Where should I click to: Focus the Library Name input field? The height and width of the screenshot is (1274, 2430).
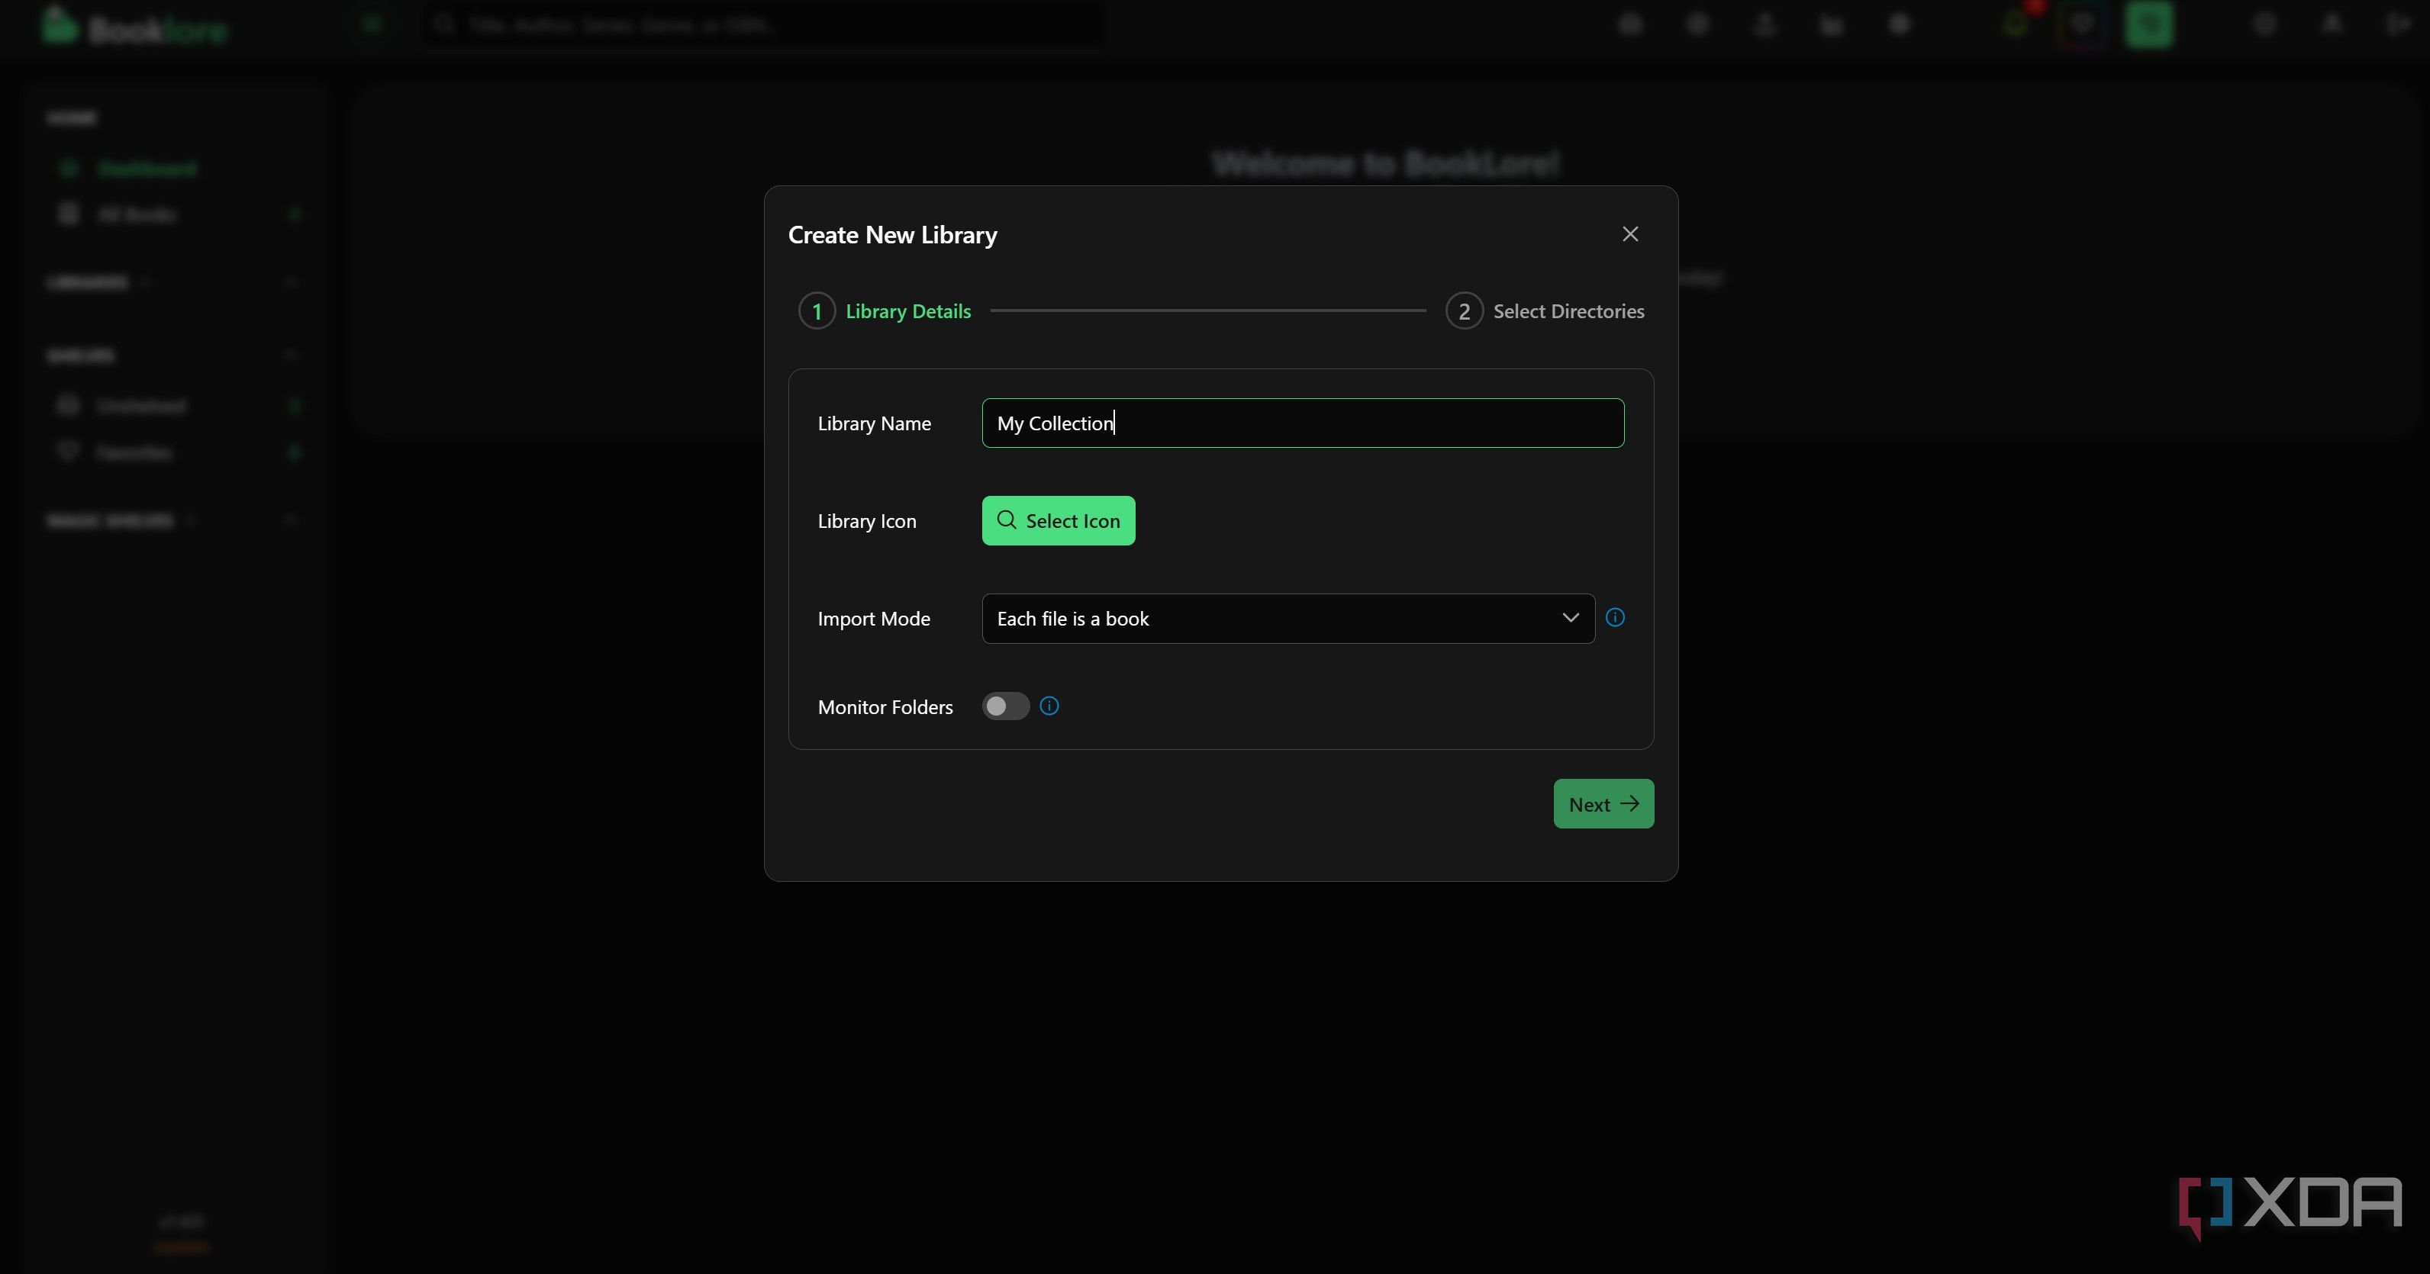tap(1303, 423)
